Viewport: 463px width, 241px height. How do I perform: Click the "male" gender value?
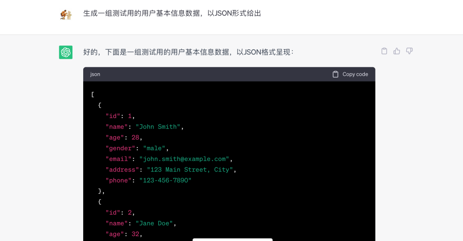[x=154, y=148]
